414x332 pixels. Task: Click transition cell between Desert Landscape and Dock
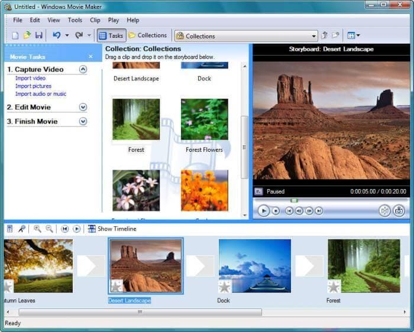click(x=200, y=266)
